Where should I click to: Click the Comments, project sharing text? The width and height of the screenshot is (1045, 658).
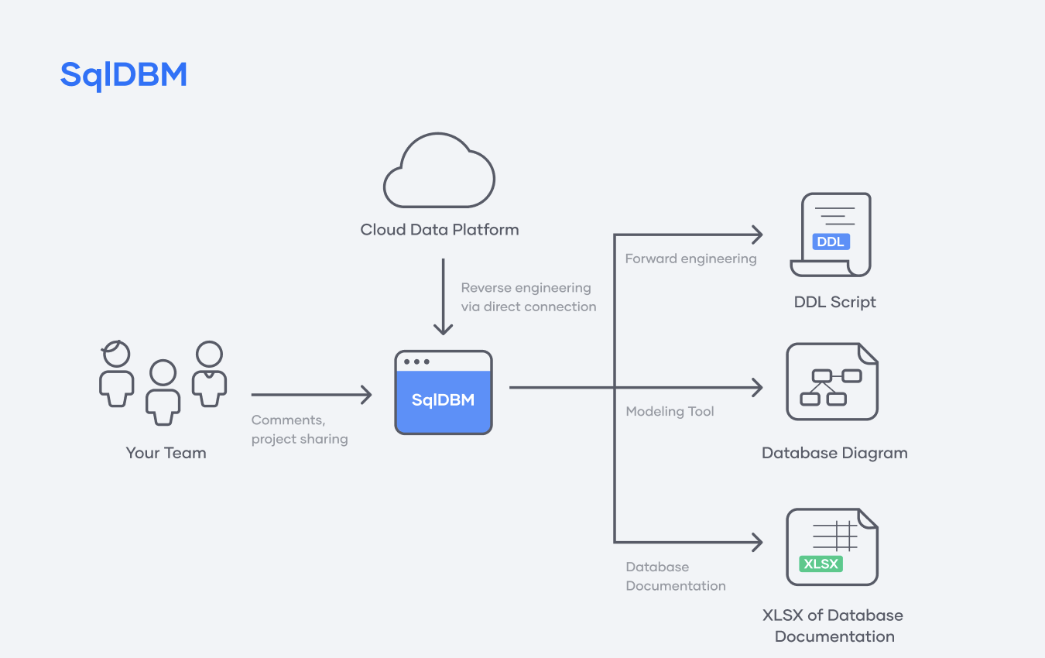[299, 430]
